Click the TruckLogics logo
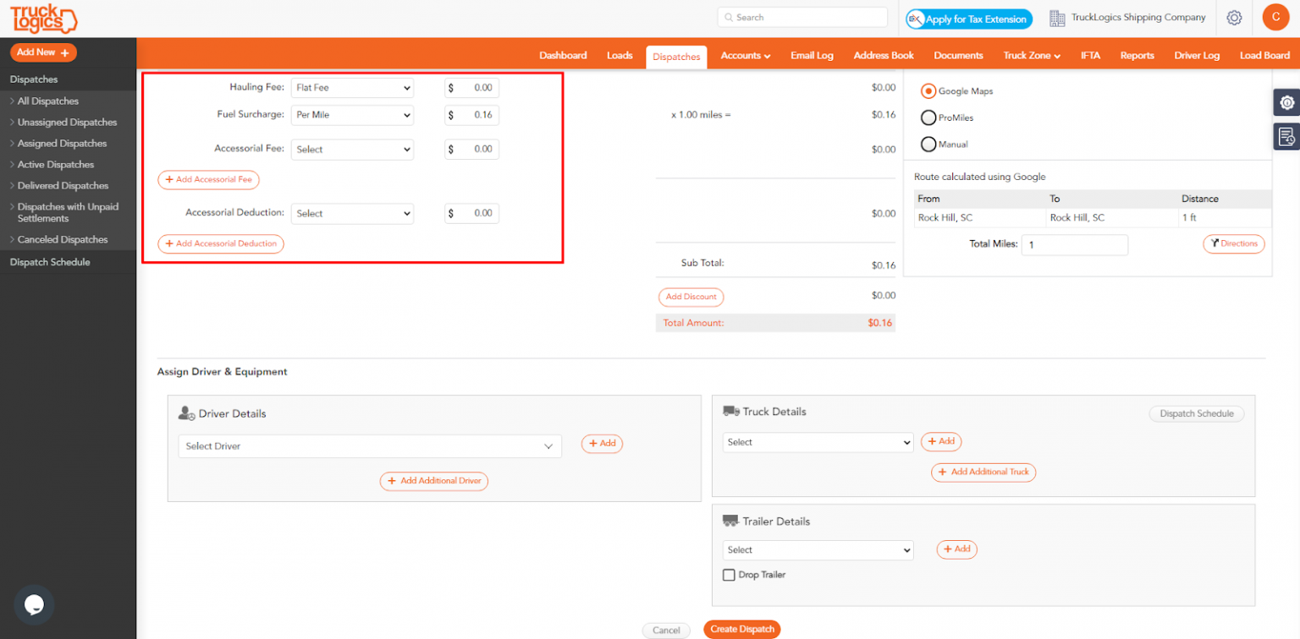 tap(42, 17)
